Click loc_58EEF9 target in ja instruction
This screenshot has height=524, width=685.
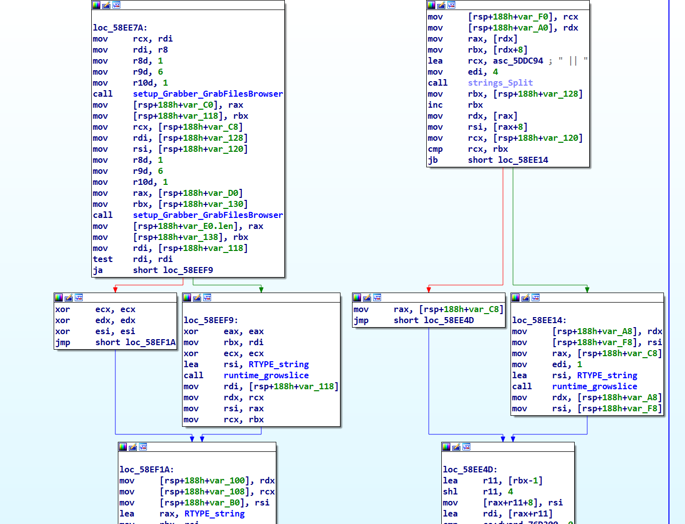pos(188,271)
